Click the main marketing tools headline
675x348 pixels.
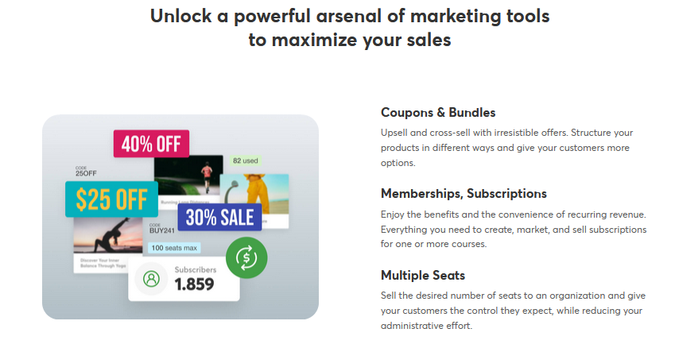click(350, 28)
